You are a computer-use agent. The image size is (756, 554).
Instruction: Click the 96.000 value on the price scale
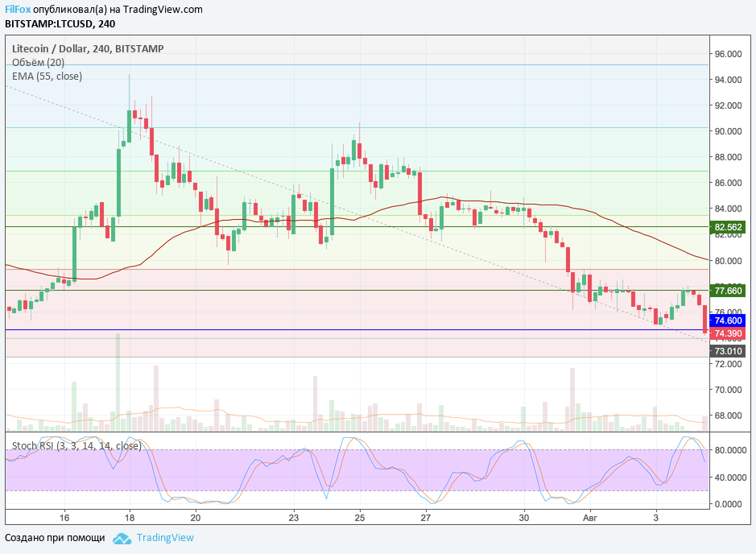coord(728,54)
